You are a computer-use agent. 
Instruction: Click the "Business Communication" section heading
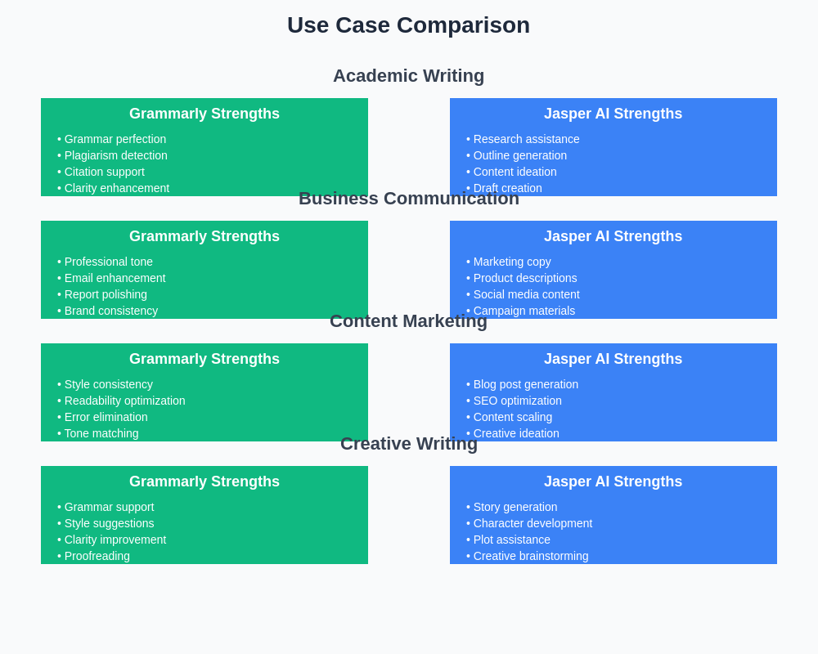tap(408, 199)
